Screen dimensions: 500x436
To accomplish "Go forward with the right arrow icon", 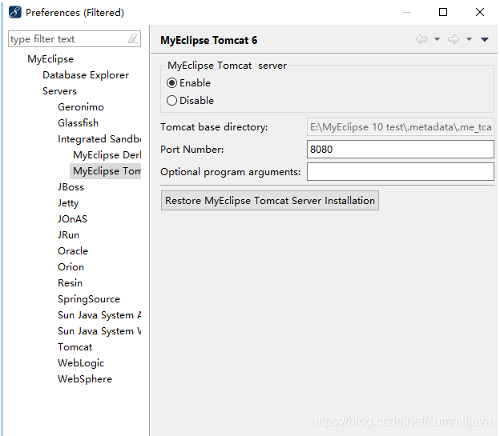I will pyautogui.click(x=454, y=39).
